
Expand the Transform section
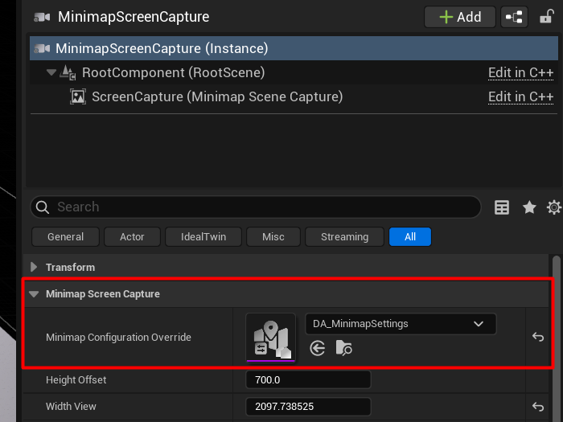point(34,268)
